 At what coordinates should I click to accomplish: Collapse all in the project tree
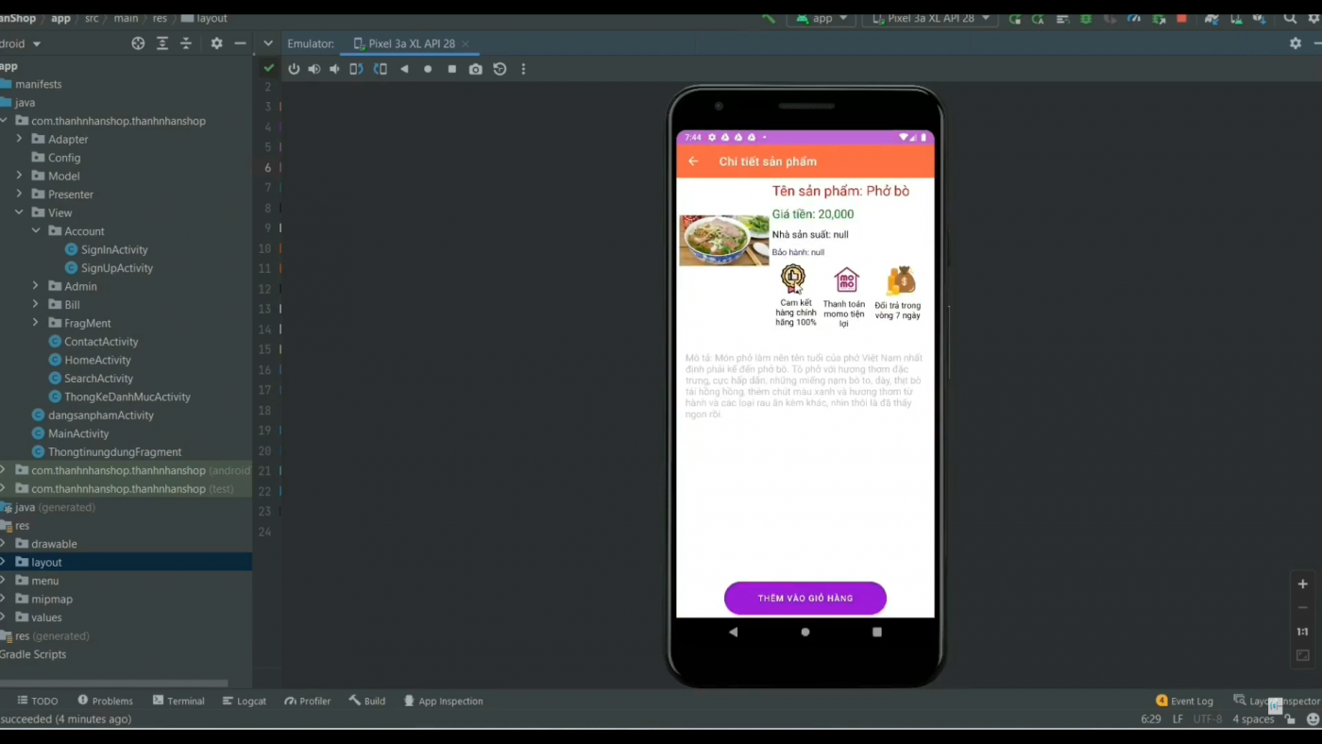(x=185, y=43)
